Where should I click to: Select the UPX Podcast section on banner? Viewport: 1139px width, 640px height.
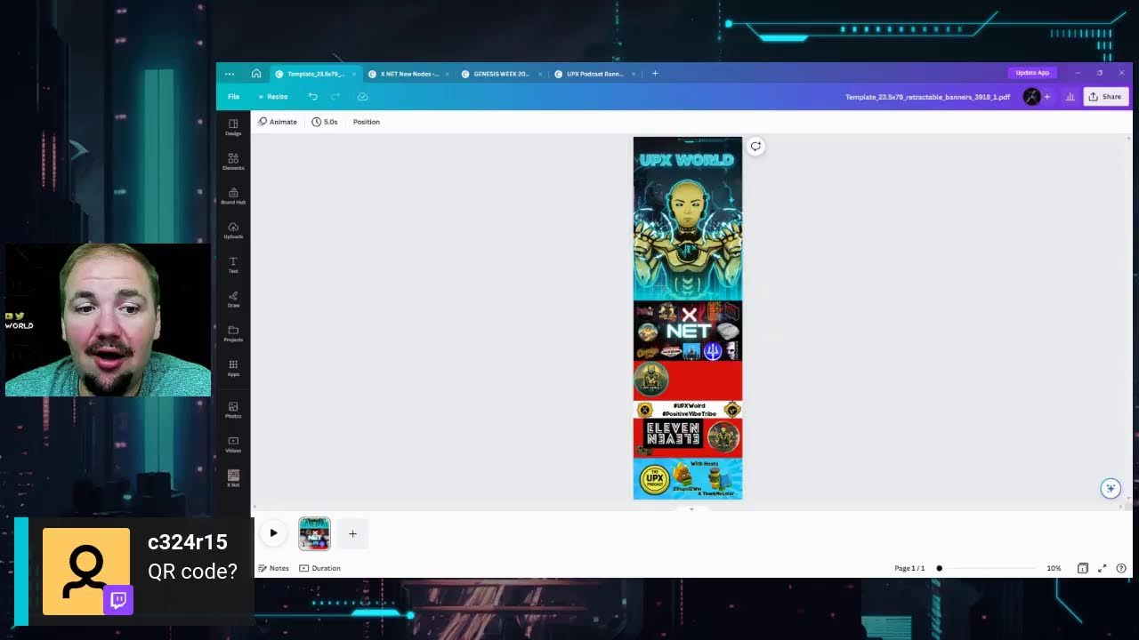coord(688,479)
